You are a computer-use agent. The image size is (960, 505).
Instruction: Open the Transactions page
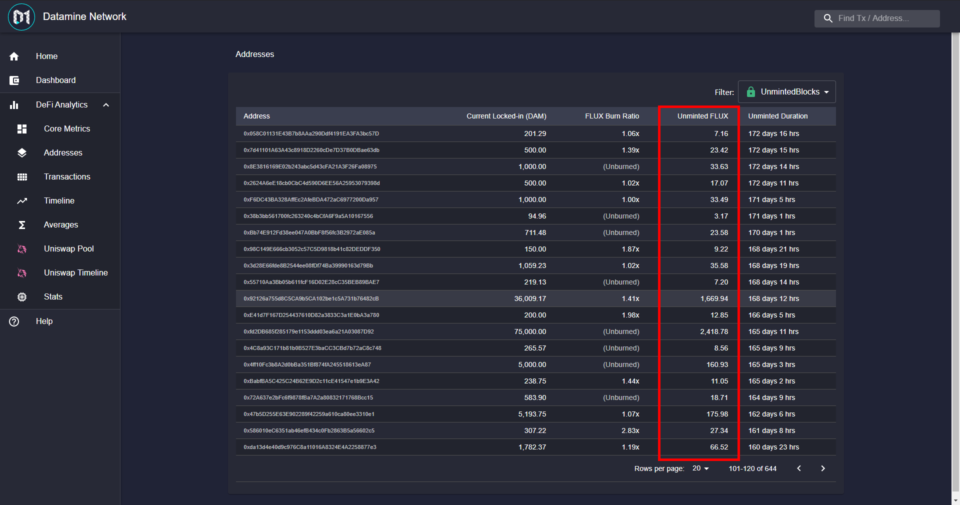tap(60, 177)
